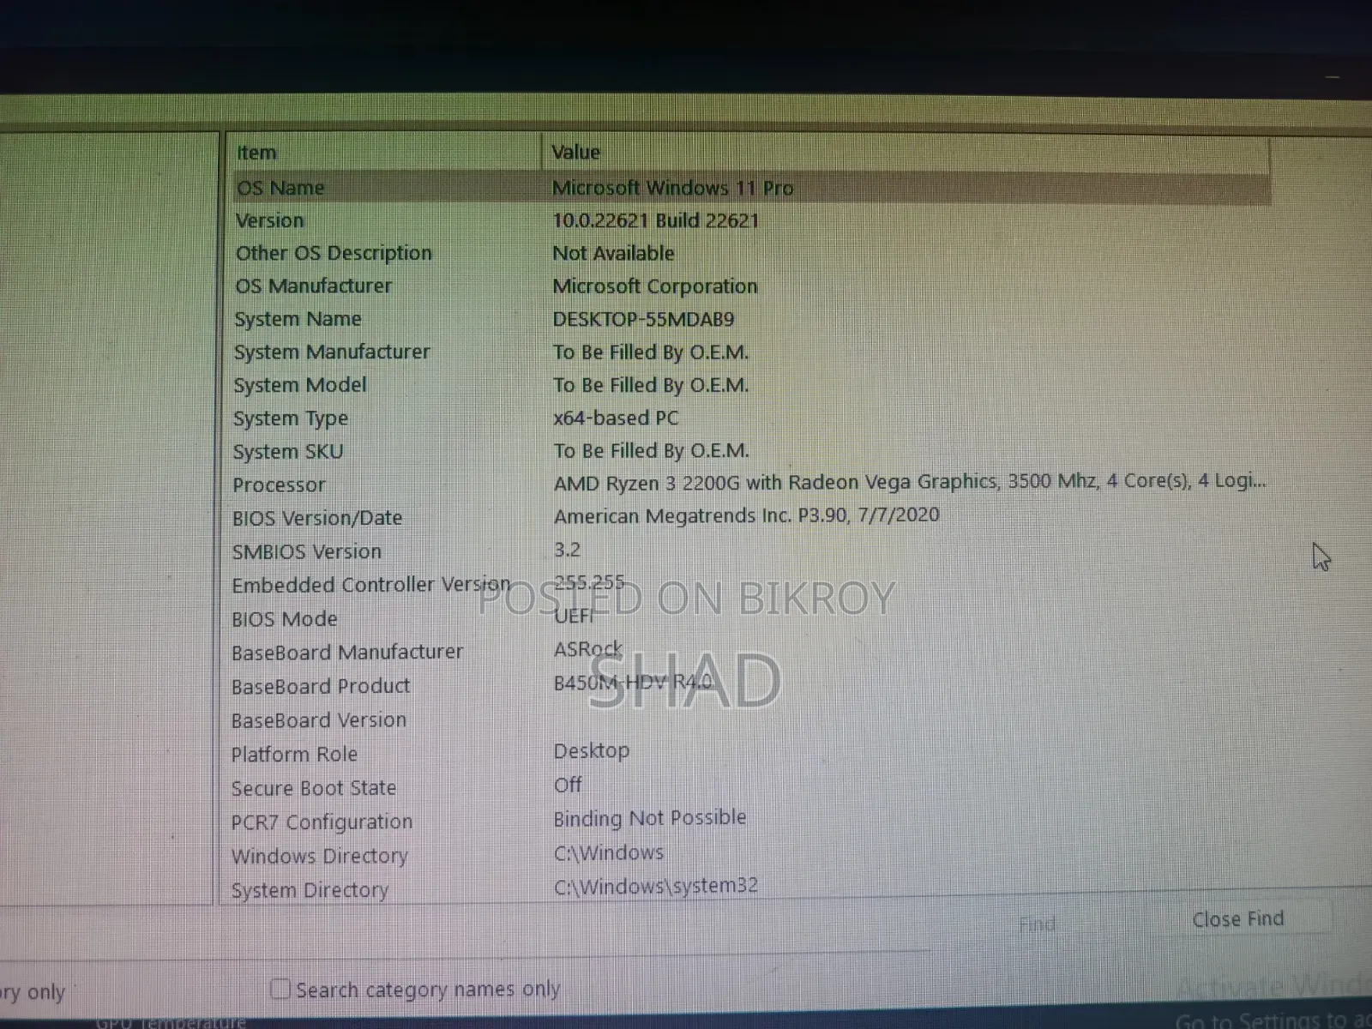Select the System Type row
Image resolution: width=1372 pixels, height=1029 pixels.
pyautogui.click(x=750, y=418)
